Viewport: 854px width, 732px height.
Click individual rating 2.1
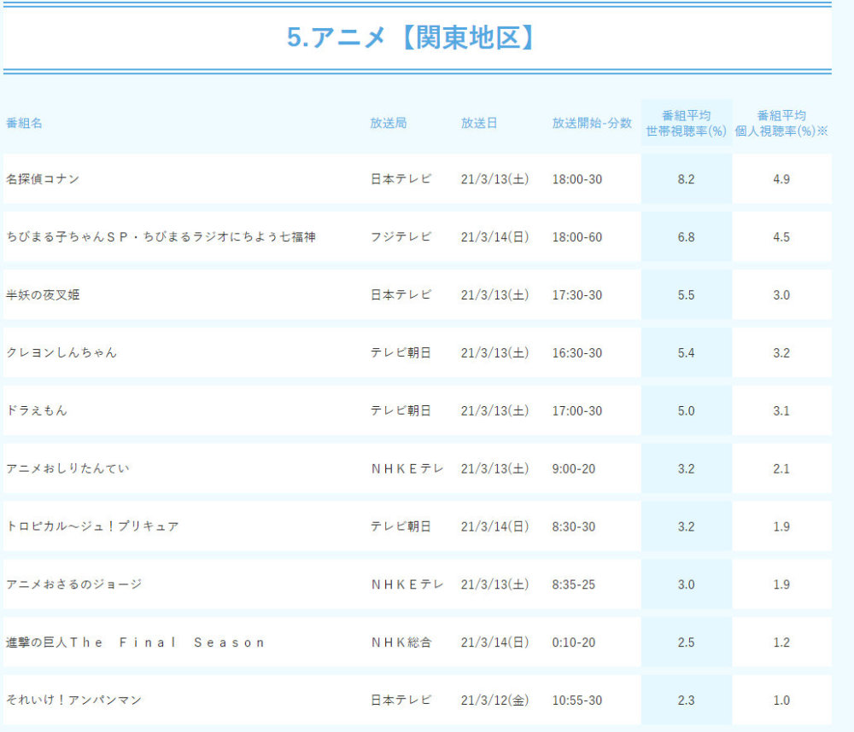click(x=781, y=468)
